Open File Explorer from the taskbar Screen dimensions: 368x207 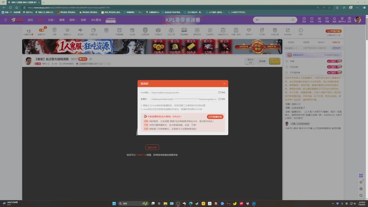[x=165, y=203]
